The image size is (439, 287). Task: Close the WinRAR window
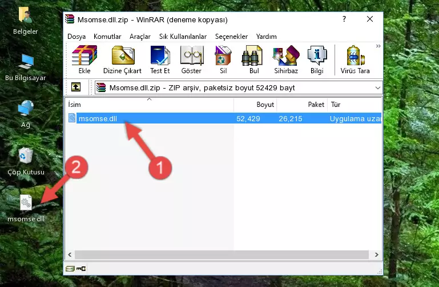click(x=370, y=19)
